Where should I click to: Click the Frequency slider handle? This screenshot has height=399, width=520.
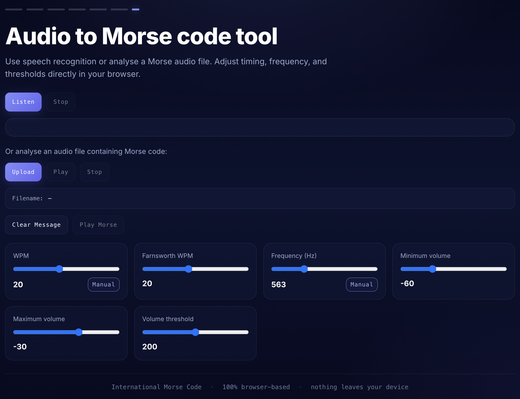[304, 269]
